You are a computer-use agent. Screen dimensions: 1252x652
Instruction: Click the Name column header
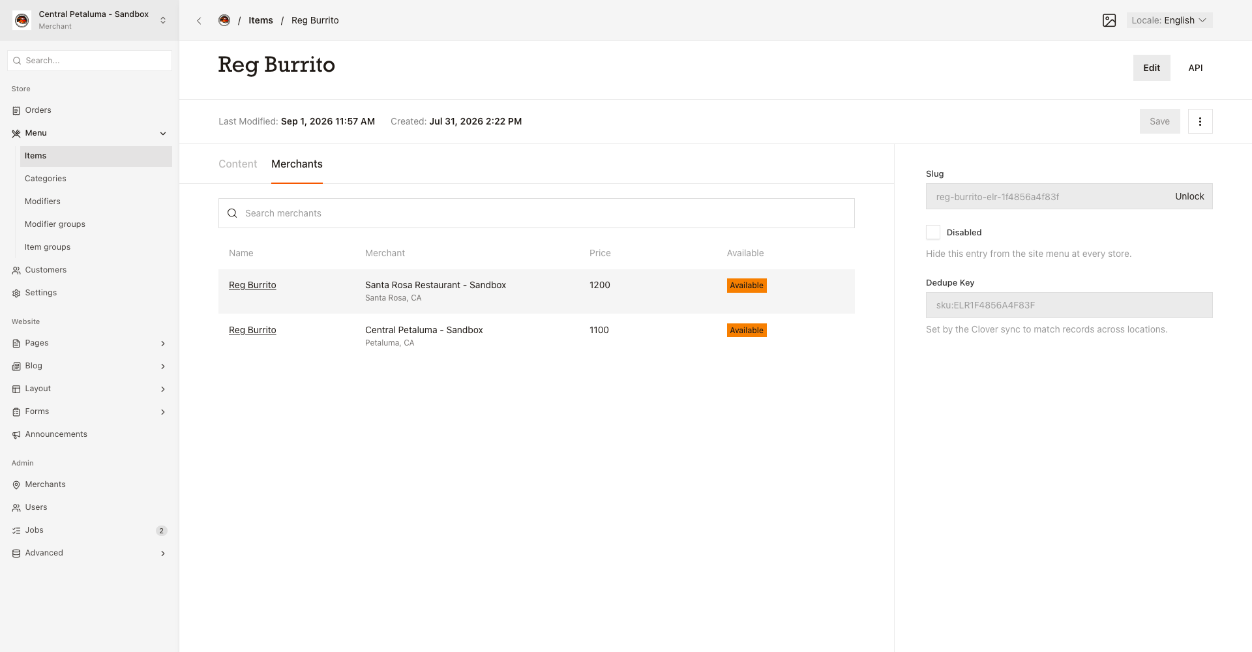[x=241, y=253]
